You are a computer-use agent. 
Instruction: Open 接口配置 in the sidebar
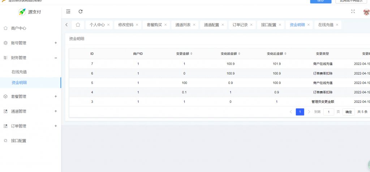coord(18,140)
